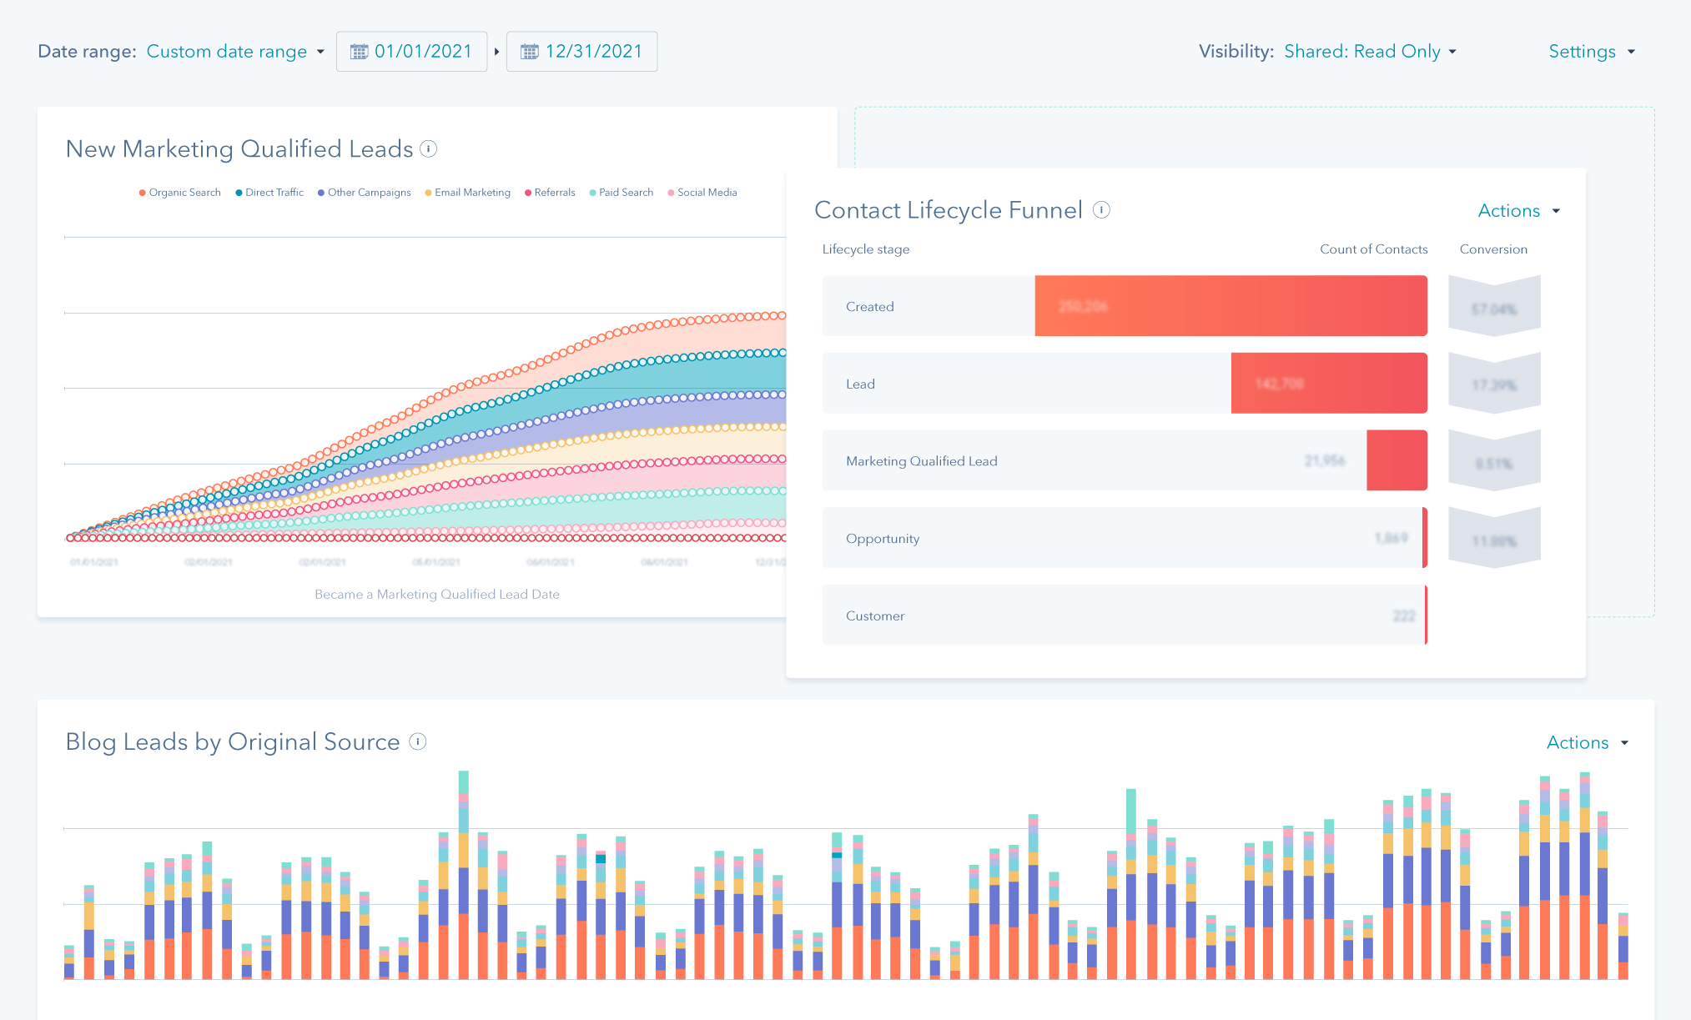Screen dimensions: 1691x1020
Task: Select the Created funnel bar
Action: coord(1231,306)
